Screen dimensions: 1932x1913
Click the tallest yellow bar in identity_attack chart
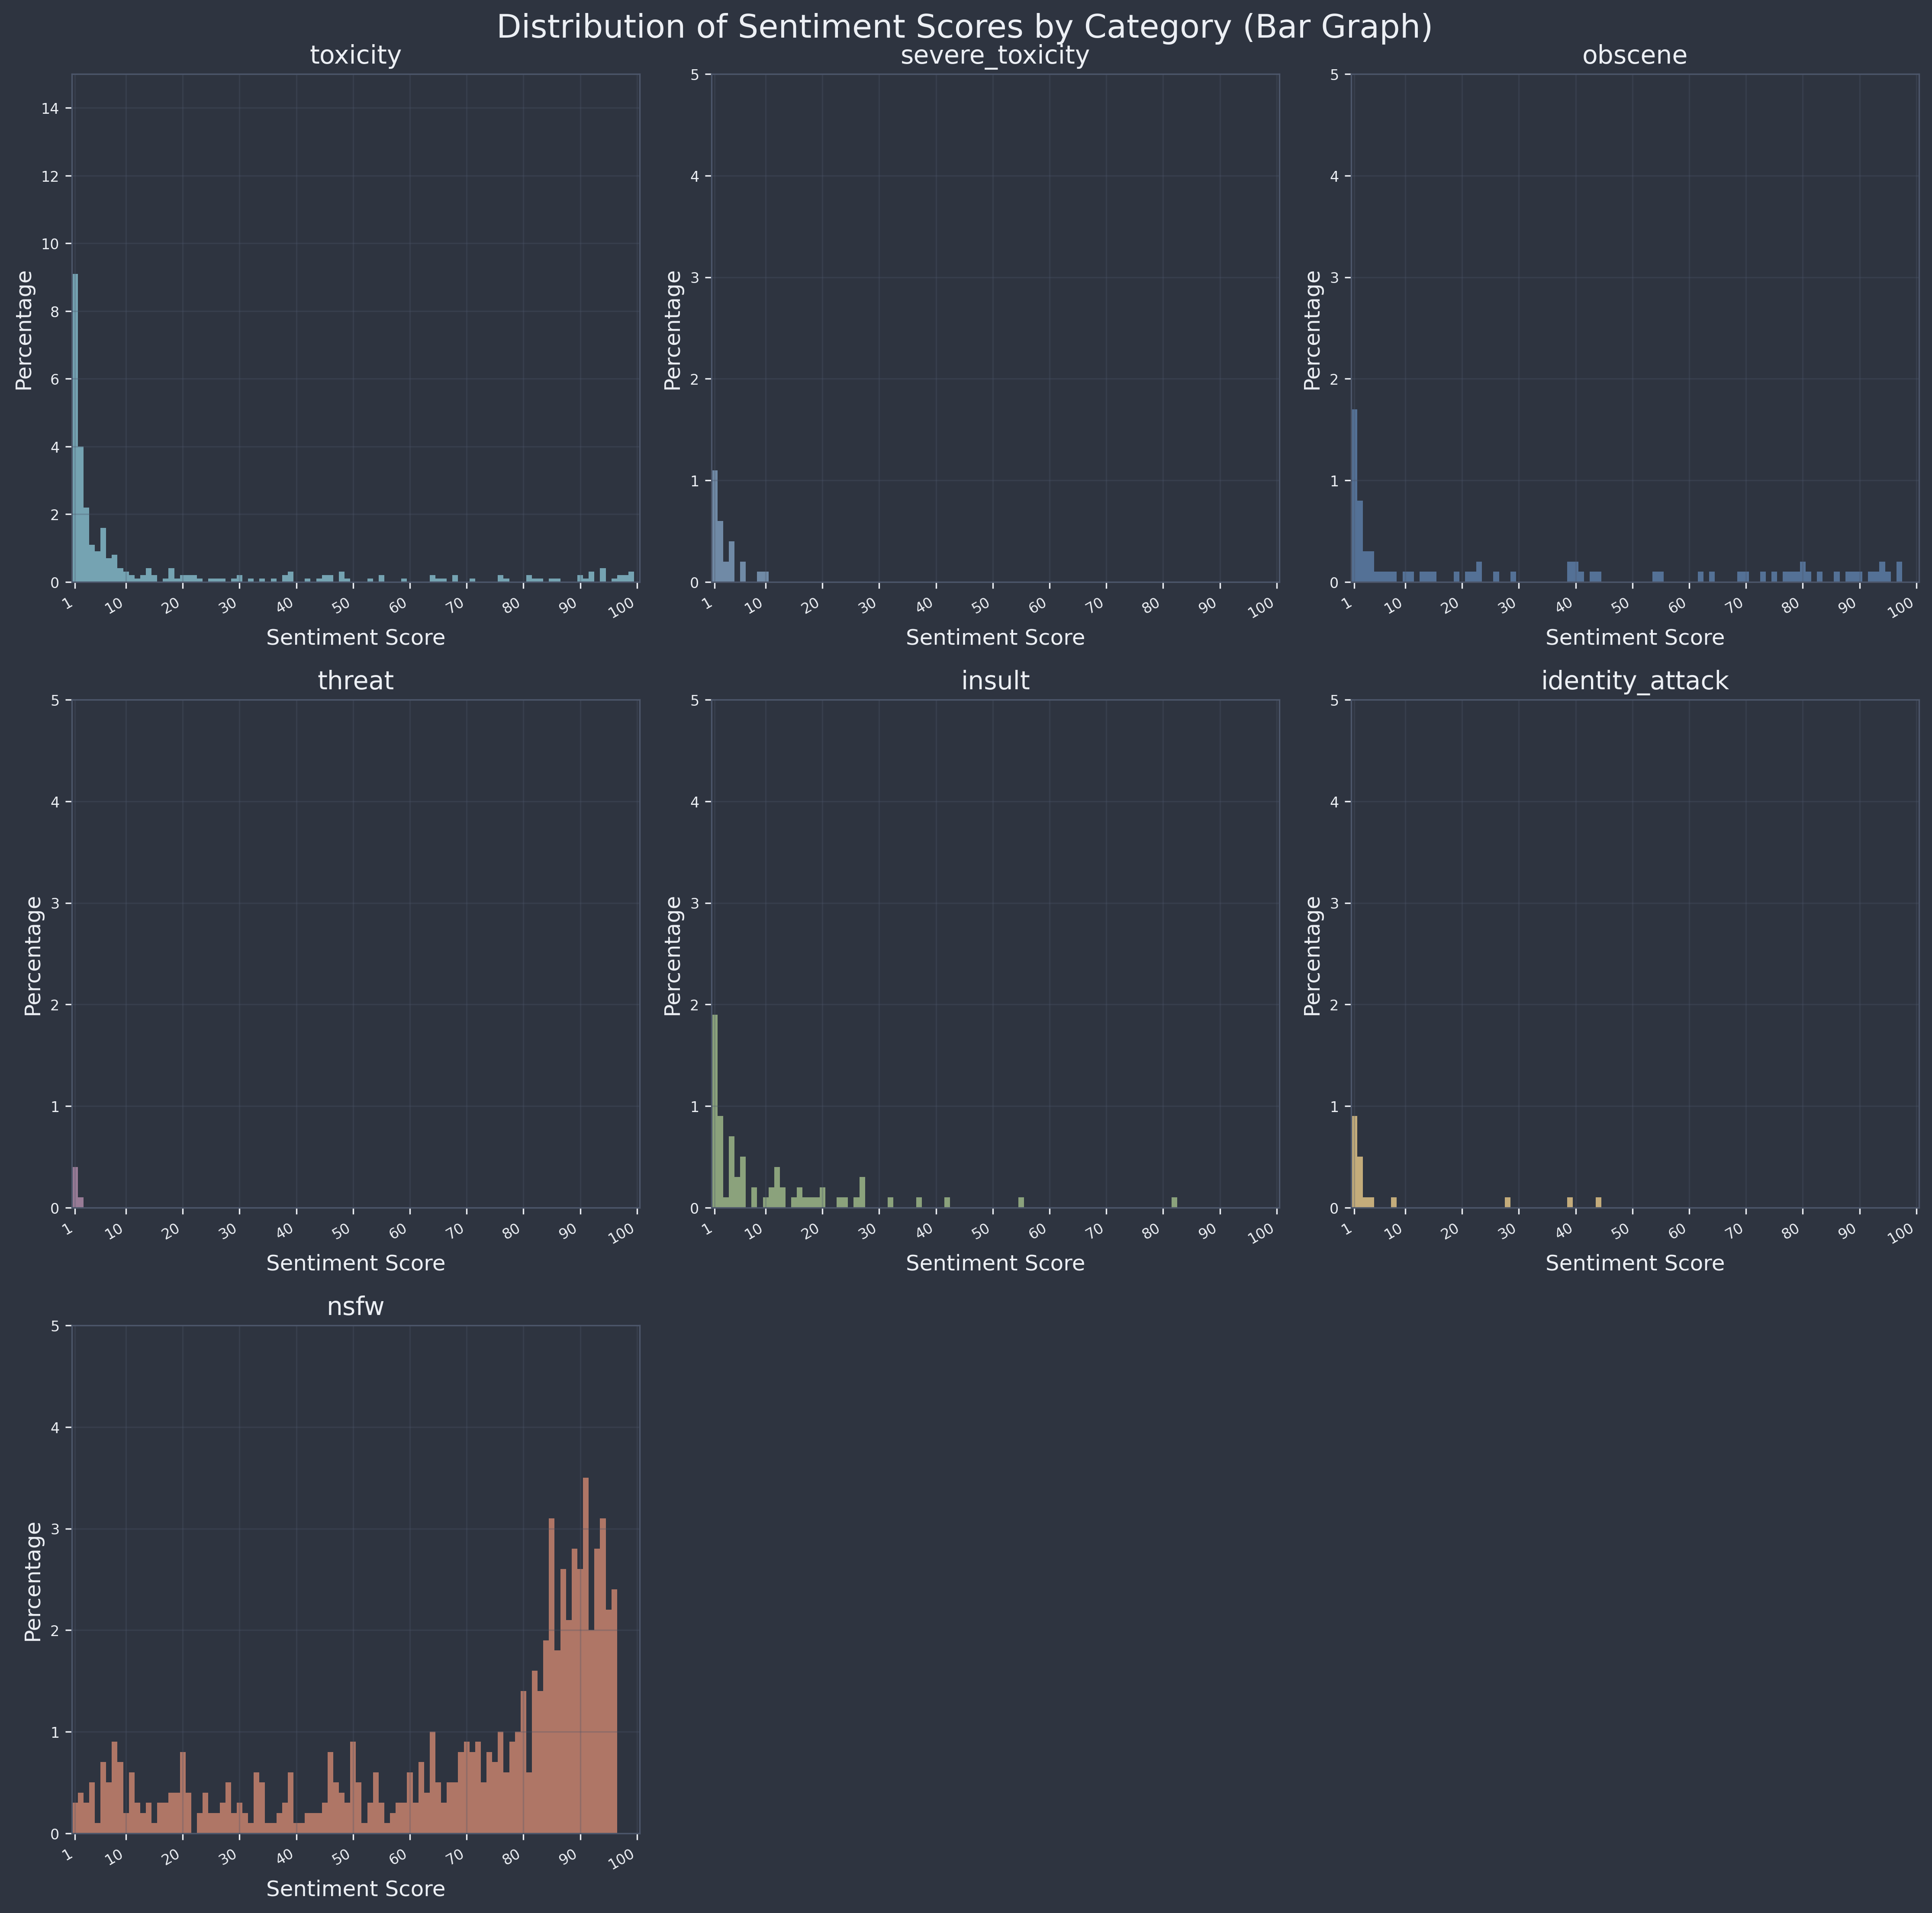(1354, 1162)
